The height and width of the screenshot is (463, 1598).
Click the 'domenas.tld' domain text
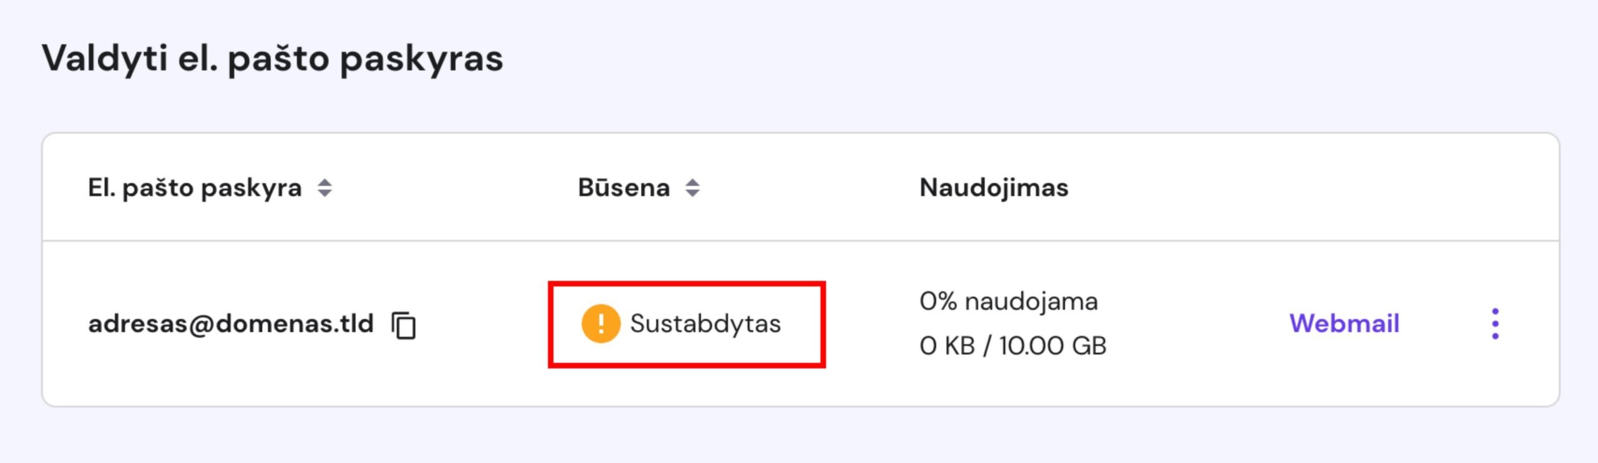pos(294,323)
